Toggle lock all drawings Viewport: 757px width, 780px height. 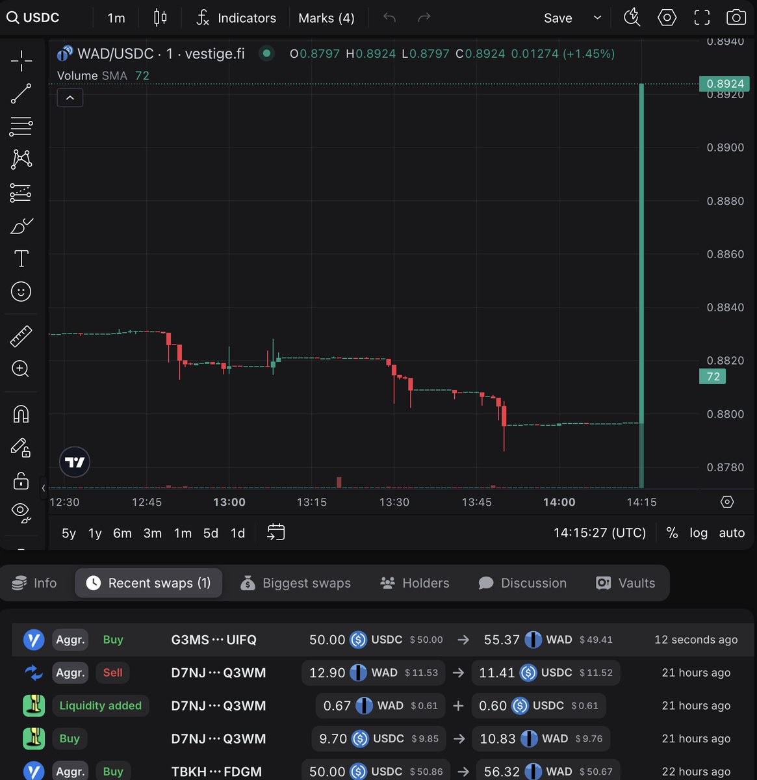[x=21, y=480]
